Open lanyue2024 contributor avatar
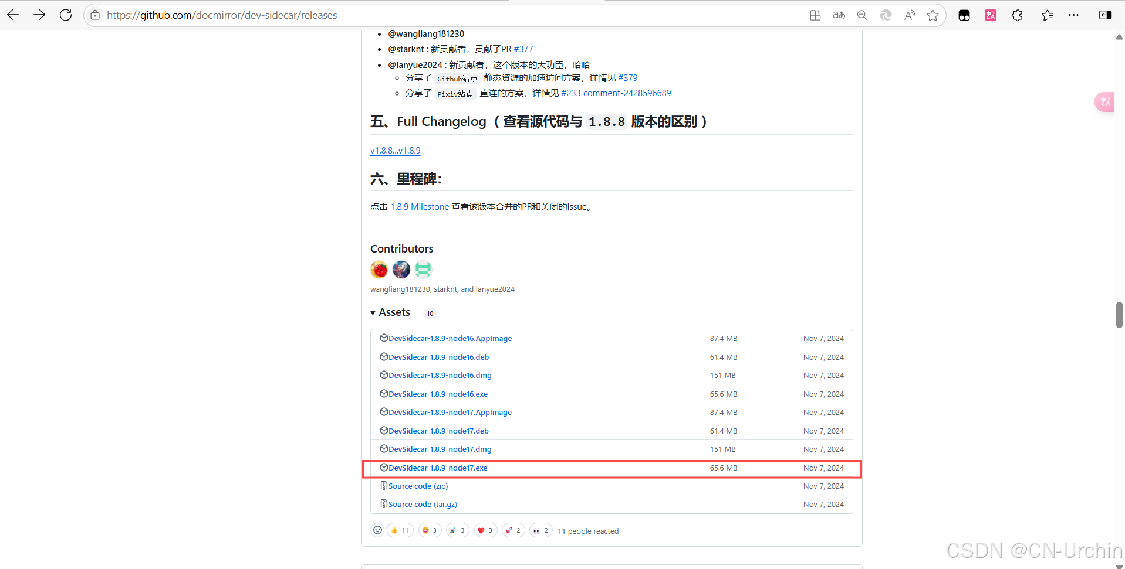Viewport: 1125px width, 569px height. point(423,270)
